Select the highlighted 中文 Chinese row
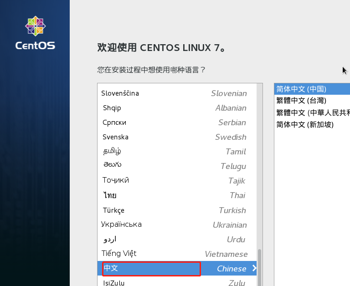 (x=177, y=268)
